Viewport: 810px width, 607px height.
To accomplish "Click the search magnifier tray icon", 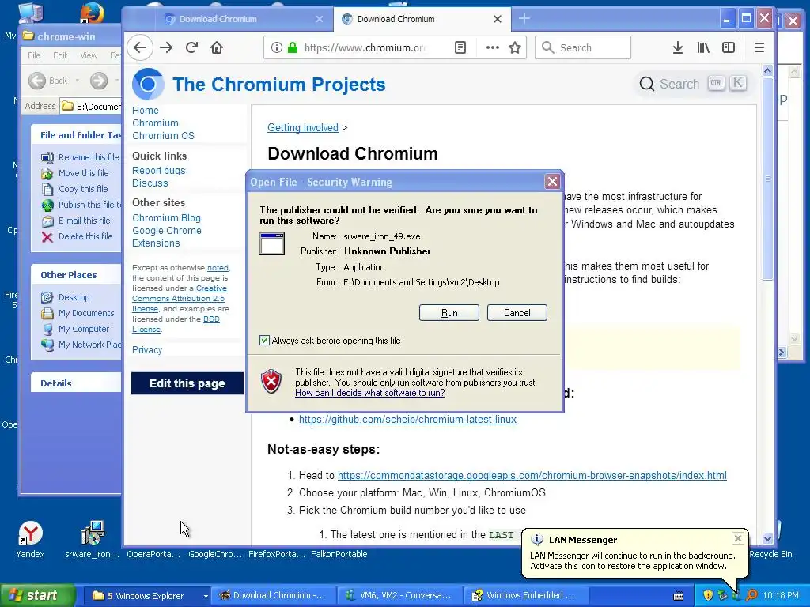I will click(751, 595).
